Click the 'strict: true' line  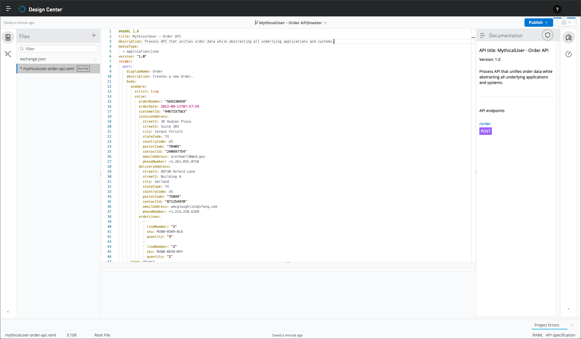point(147,91)
